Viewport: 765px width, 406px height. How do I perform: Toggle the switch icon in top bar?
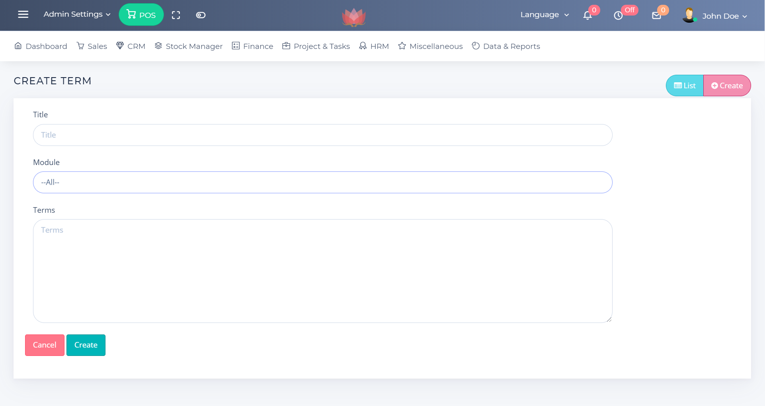pyautogui.click(x=201, y=15)
